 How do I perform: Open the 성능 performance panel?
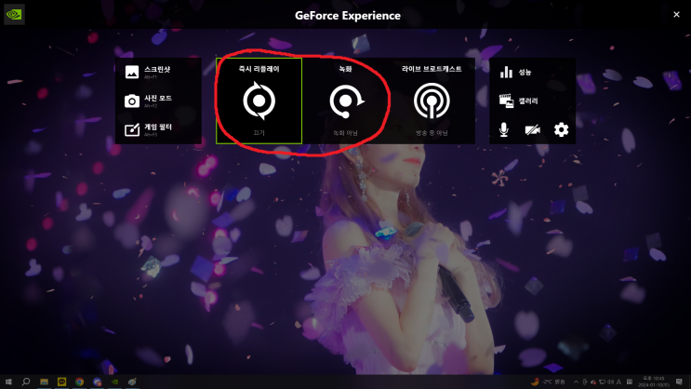[515, 72]
